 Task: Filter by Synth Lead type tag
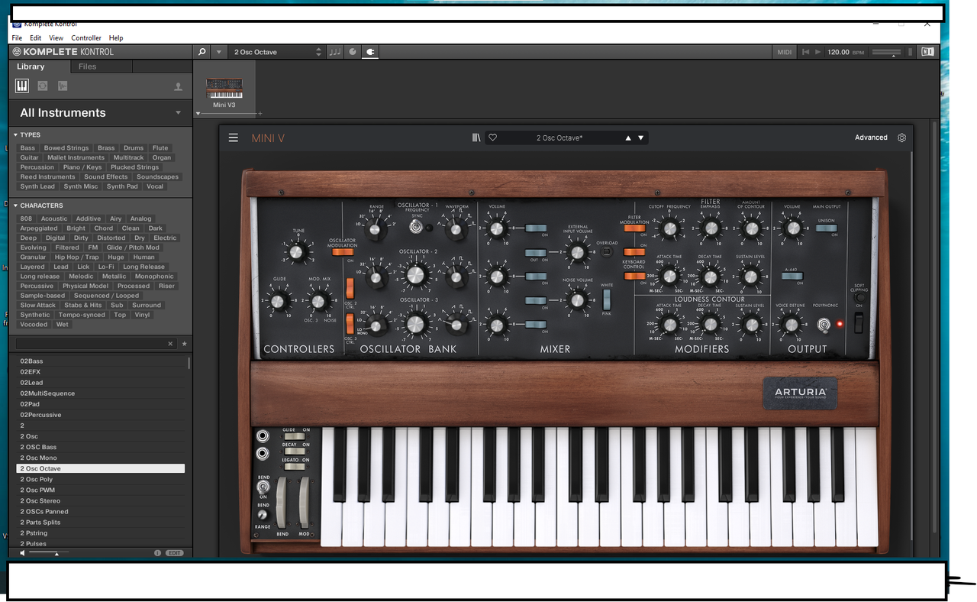37,186
